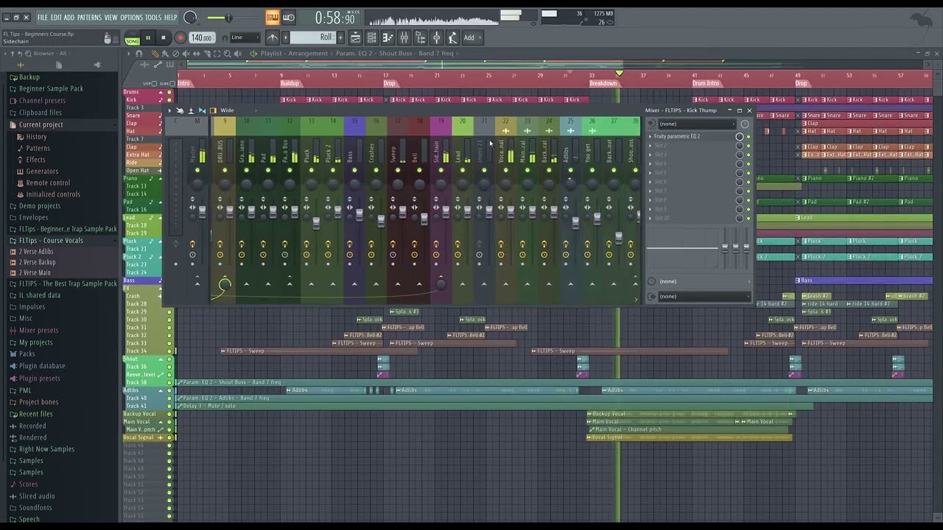The height and width of the screenshot is (530, 943).
Task: Disable the Fruity parametric EQ 2 slot LED
Action: tap(749, 137)
